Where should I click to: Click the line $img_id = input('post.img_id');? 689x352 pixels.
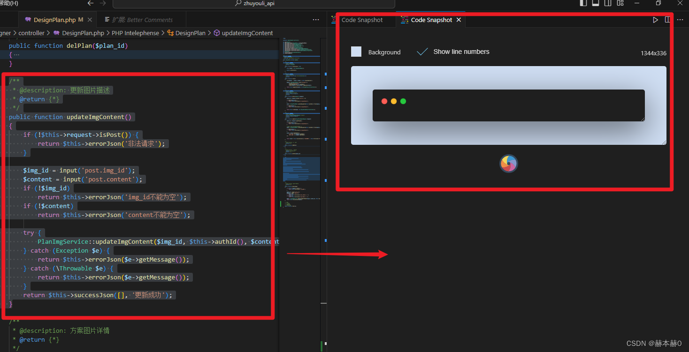tap(79, 170)
